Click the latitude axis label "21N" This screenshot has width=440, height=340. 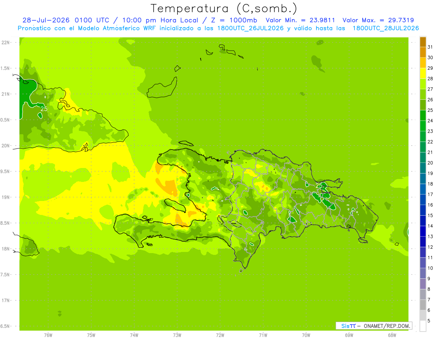coord(6,94)
